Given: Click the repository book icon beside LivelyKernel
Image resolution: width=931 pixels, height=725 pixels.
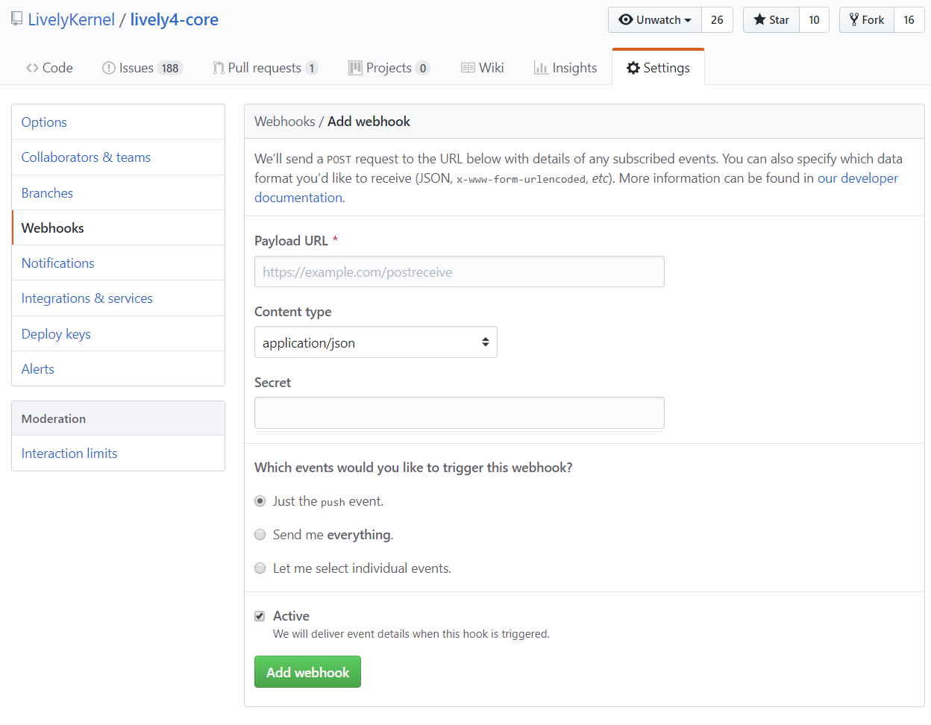Looking at the screenshot, I should 16,19.
